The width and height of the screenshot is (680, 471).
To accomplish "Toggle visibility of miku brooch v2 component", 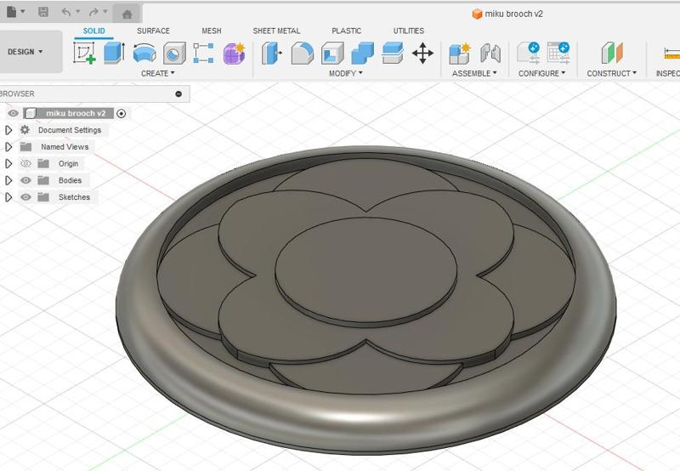I will pyautogui.click(x=13, y=113).
